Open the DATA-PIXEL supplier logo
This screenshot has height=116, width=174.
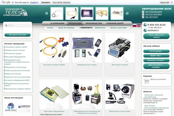click(x=11, y=107)
